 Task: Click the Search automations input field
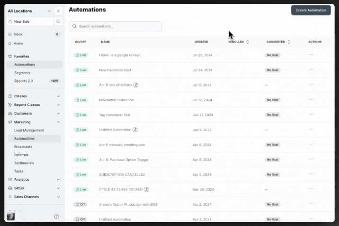(x=116, y=26)
